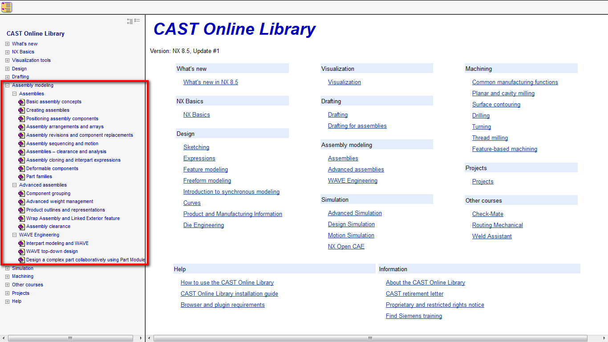This screenshot has width=608, height=342.
Task: Open the Introduction to synchronous modeling link
Action: (231, 192)
